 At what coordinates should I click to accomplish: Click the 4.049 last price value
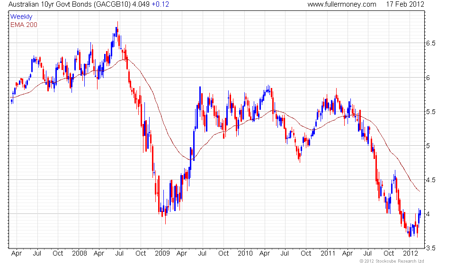pyautogui.click(x=141, y=4)
